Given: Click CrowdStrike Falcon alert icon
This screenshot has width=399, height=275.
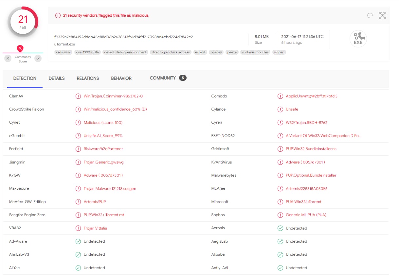Looking at the screenshot, I should 78,109.
